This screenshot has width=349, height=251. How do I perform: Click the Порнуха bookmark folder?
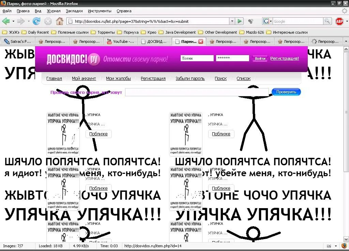(128, 32)
